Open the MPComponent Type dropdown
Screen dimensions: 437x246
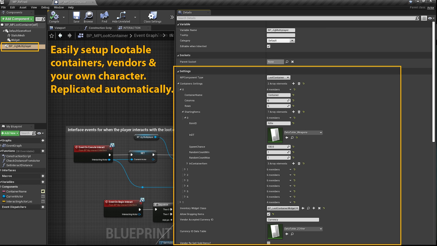click(278, 77)
